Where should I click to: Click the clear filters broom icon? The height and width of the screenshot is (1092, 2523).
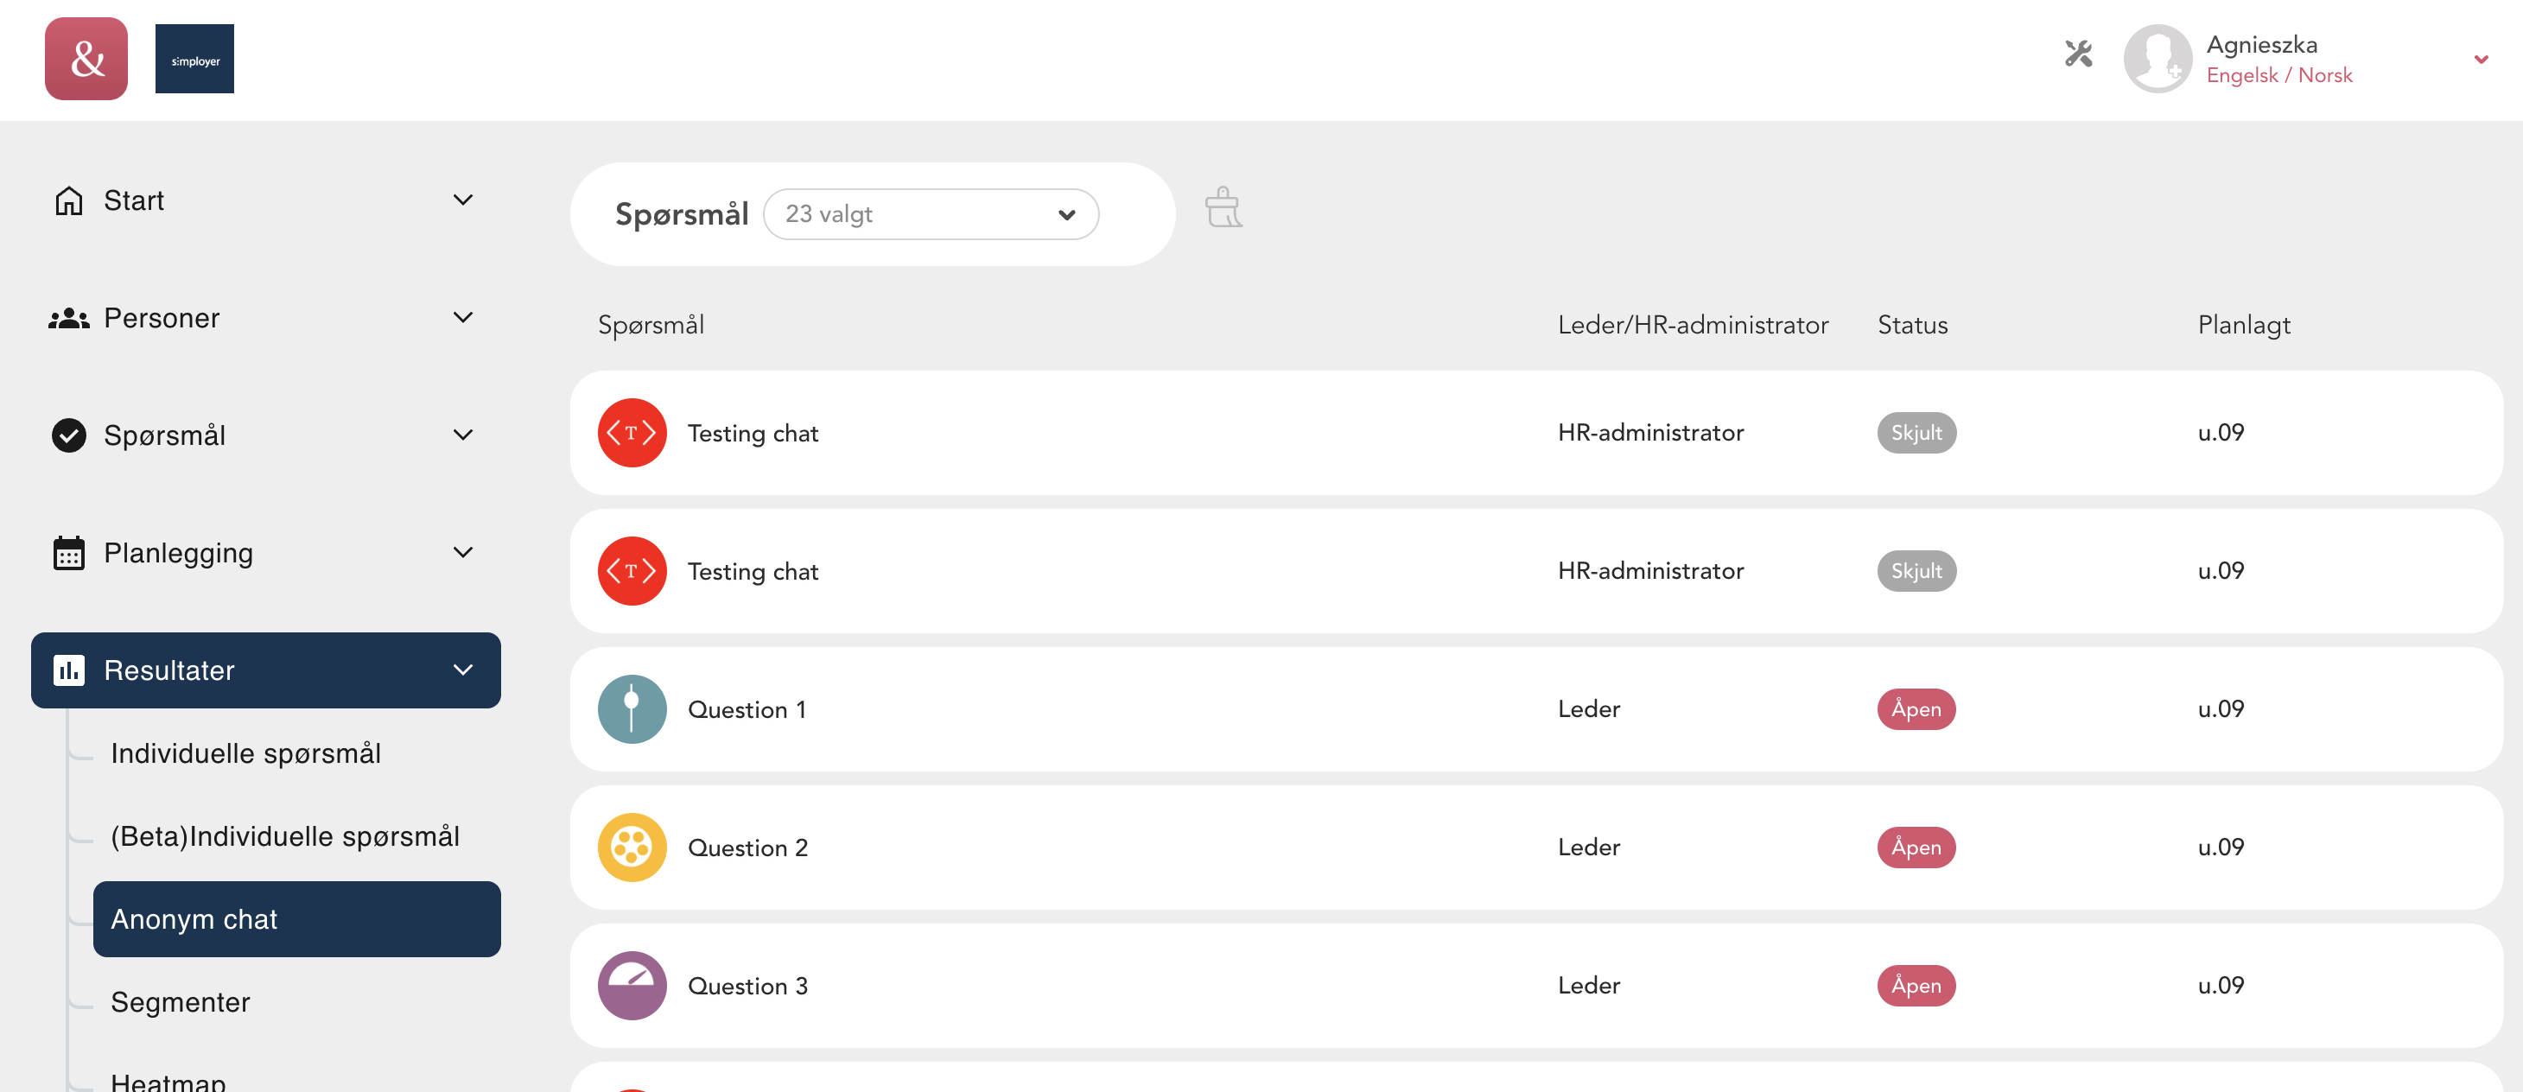pyautogui.click(x=1223, y=207)
